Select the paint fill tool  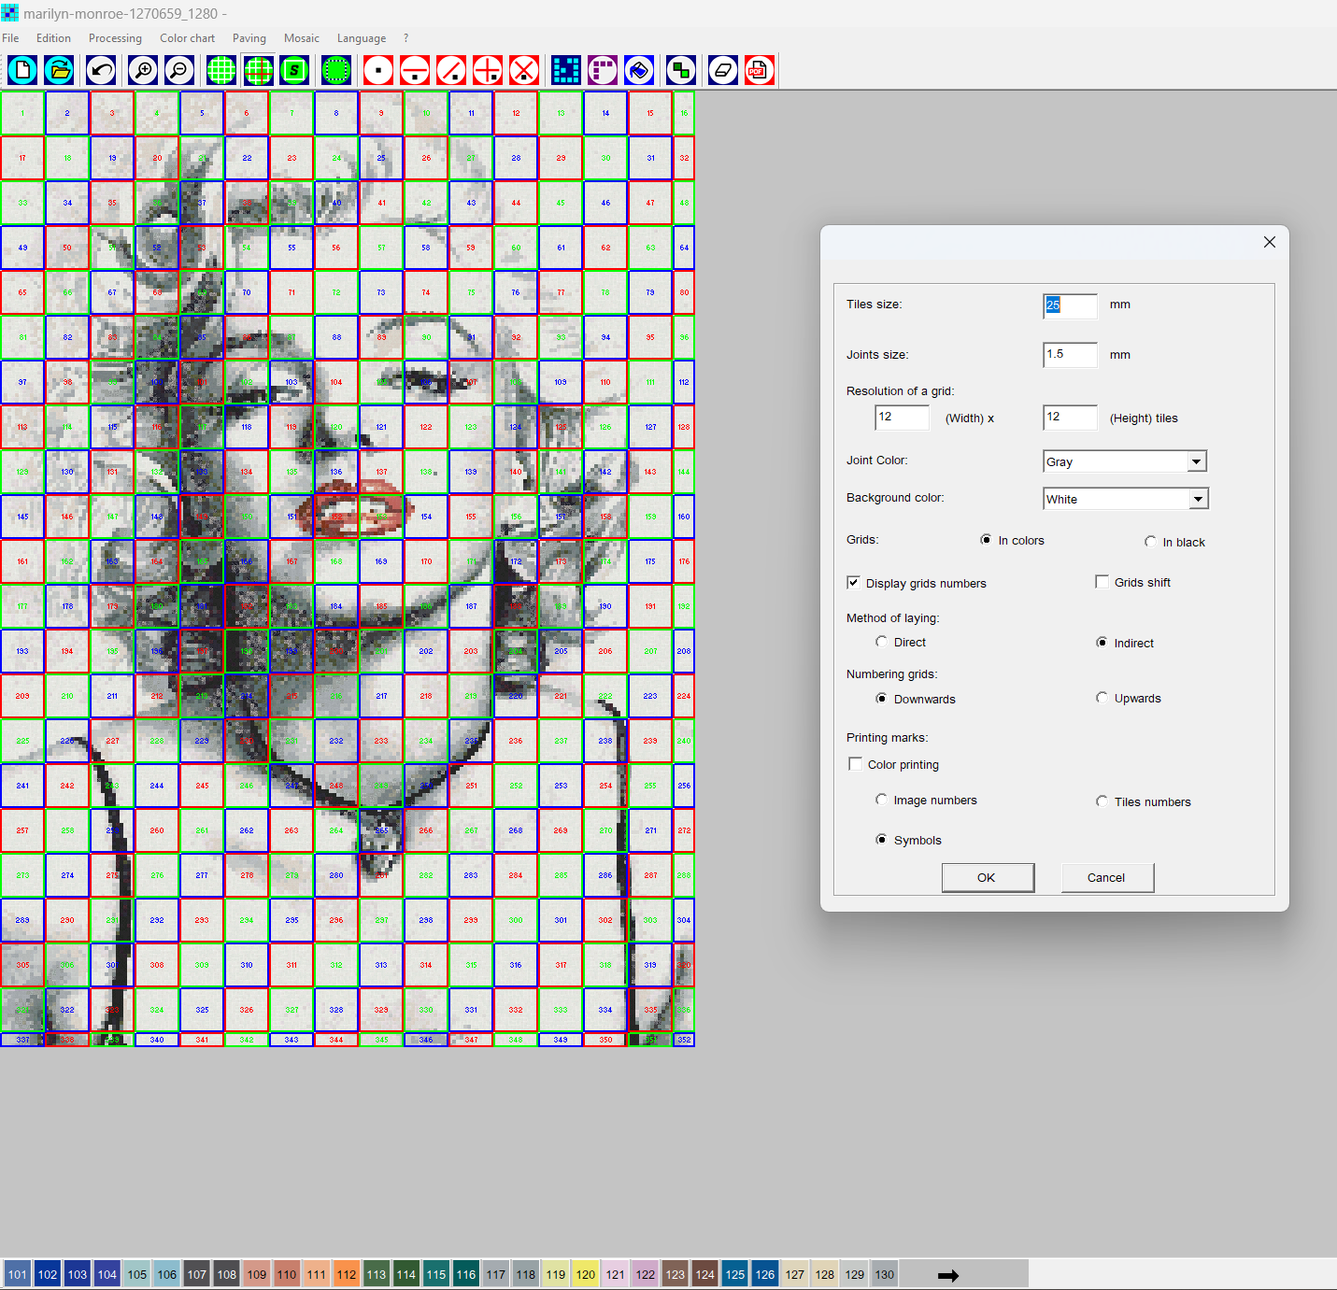tap(639, 70)
